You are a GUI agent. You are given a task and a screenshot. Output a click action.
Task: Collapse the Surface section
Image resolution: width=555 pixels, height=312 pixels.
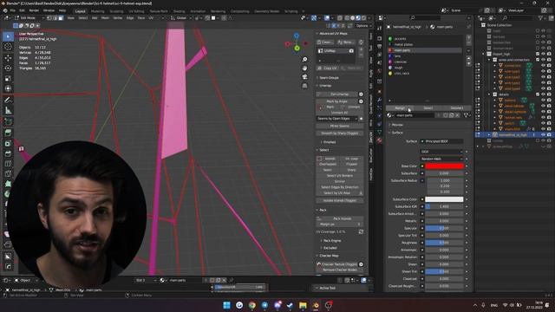(x=397, y=133)
